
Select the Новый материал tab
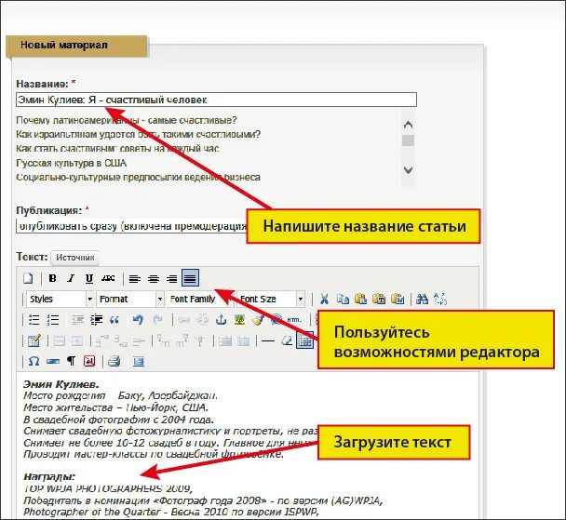click(76, 46)
